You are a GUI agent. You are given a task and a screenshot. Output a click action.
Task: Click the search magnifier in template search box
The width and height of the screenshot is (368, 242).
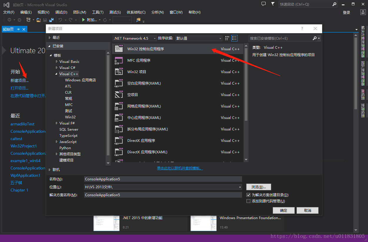[315, 38]
